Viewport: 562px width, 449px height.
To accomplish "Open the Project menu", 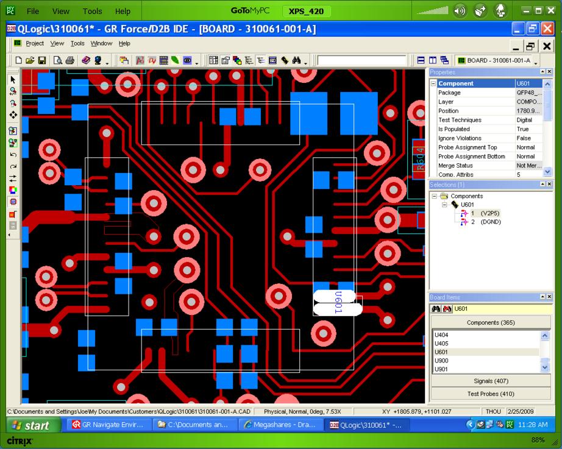I will pos(35,43).
